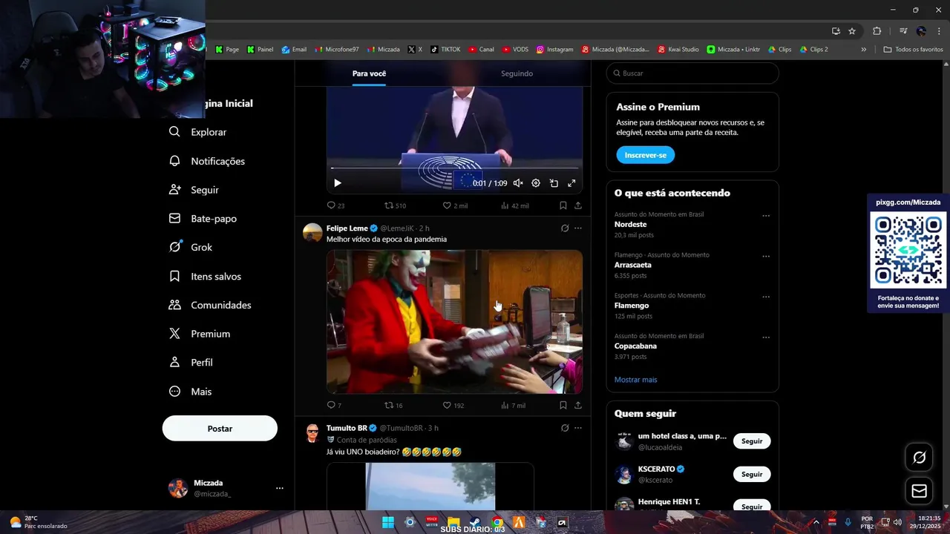The width and height of the screenshot is (950, 534).
Task: Open Notificações bell icon
Action: click(174, 161)
